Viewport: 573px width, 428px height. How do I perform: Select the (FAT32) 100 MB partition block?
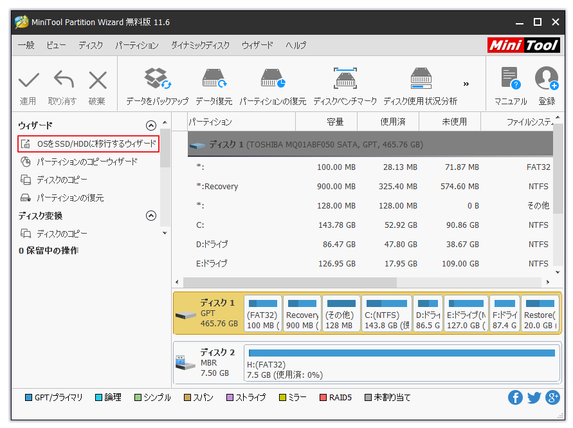pyautogui.click(x=263, y=313)
